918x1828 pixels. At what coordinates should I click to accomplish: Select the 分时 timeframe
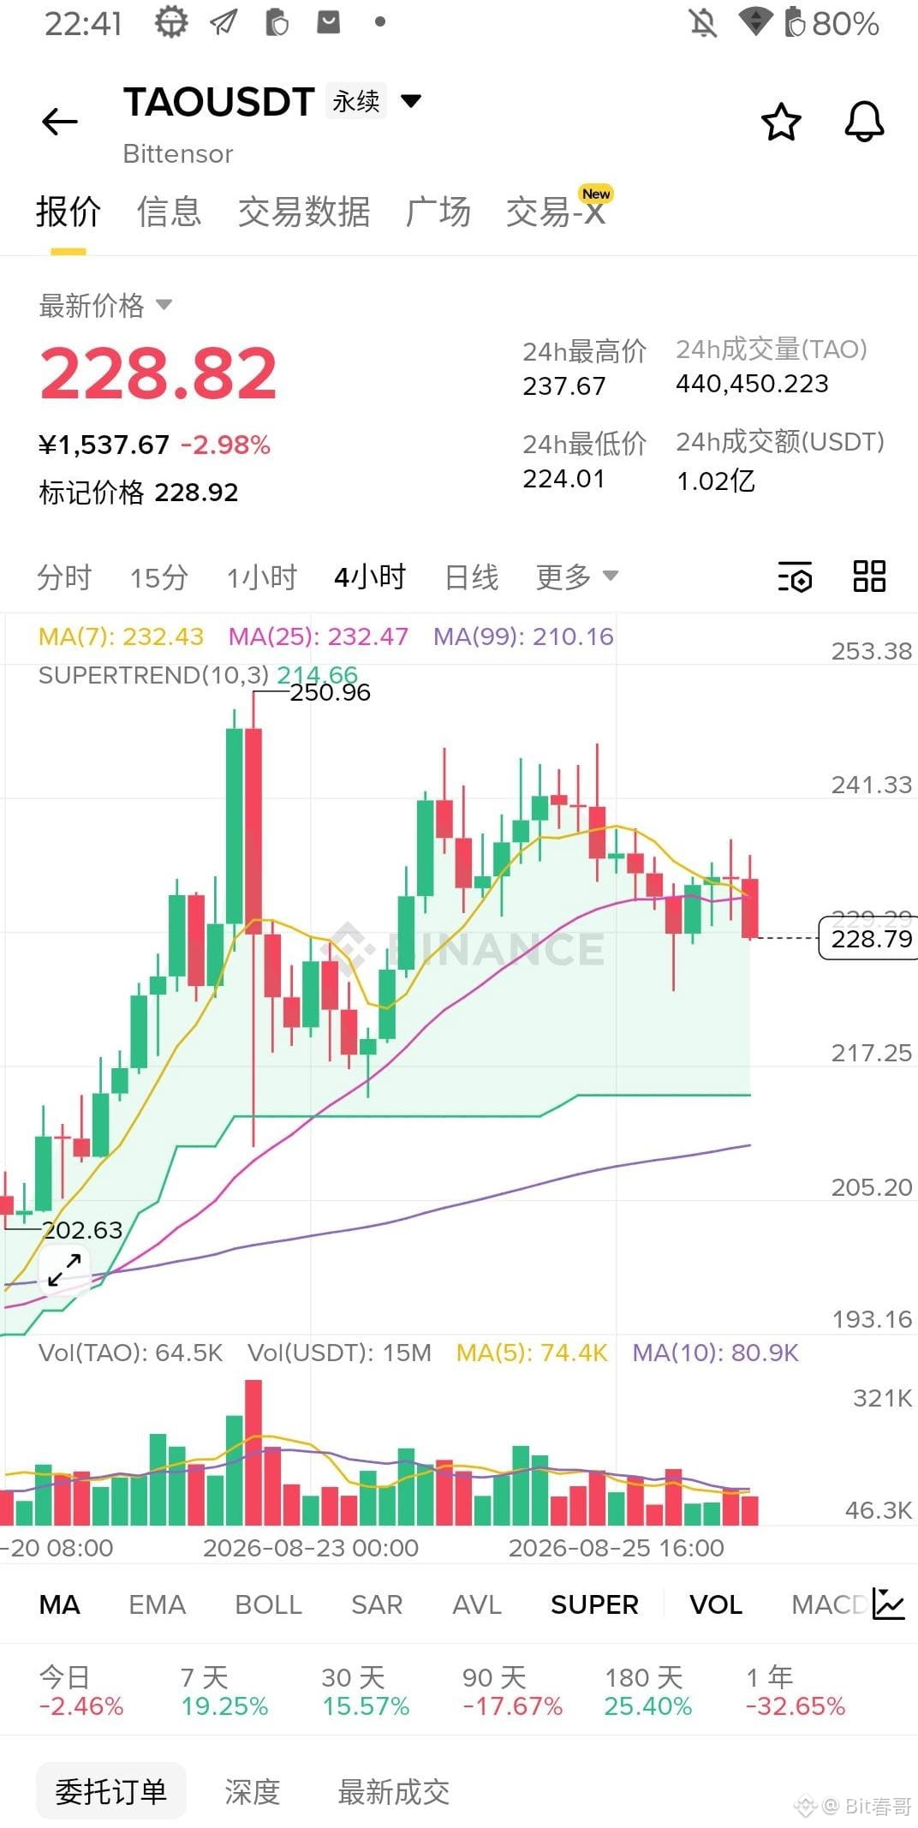coord(64,576)
